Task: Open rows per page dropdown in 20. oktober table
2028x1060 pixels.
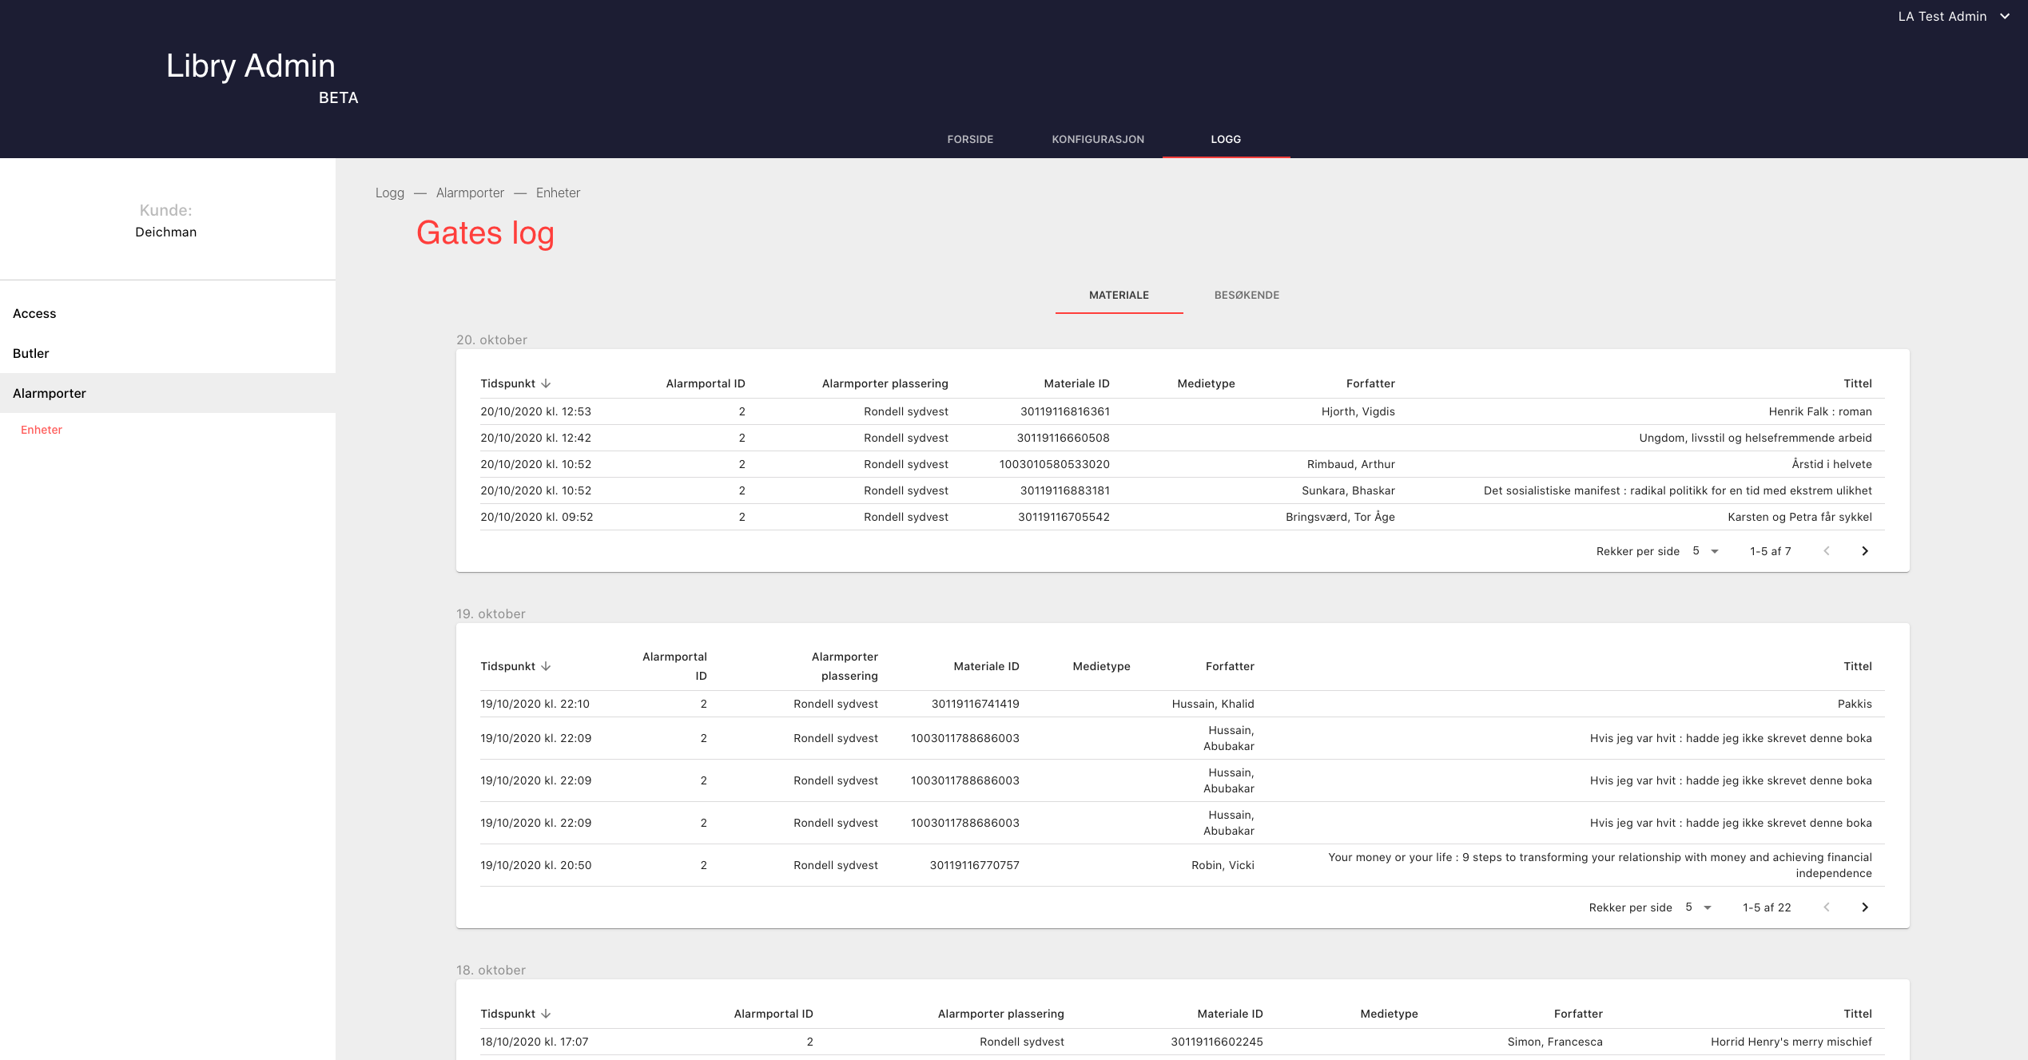Action: (1706, 551)
